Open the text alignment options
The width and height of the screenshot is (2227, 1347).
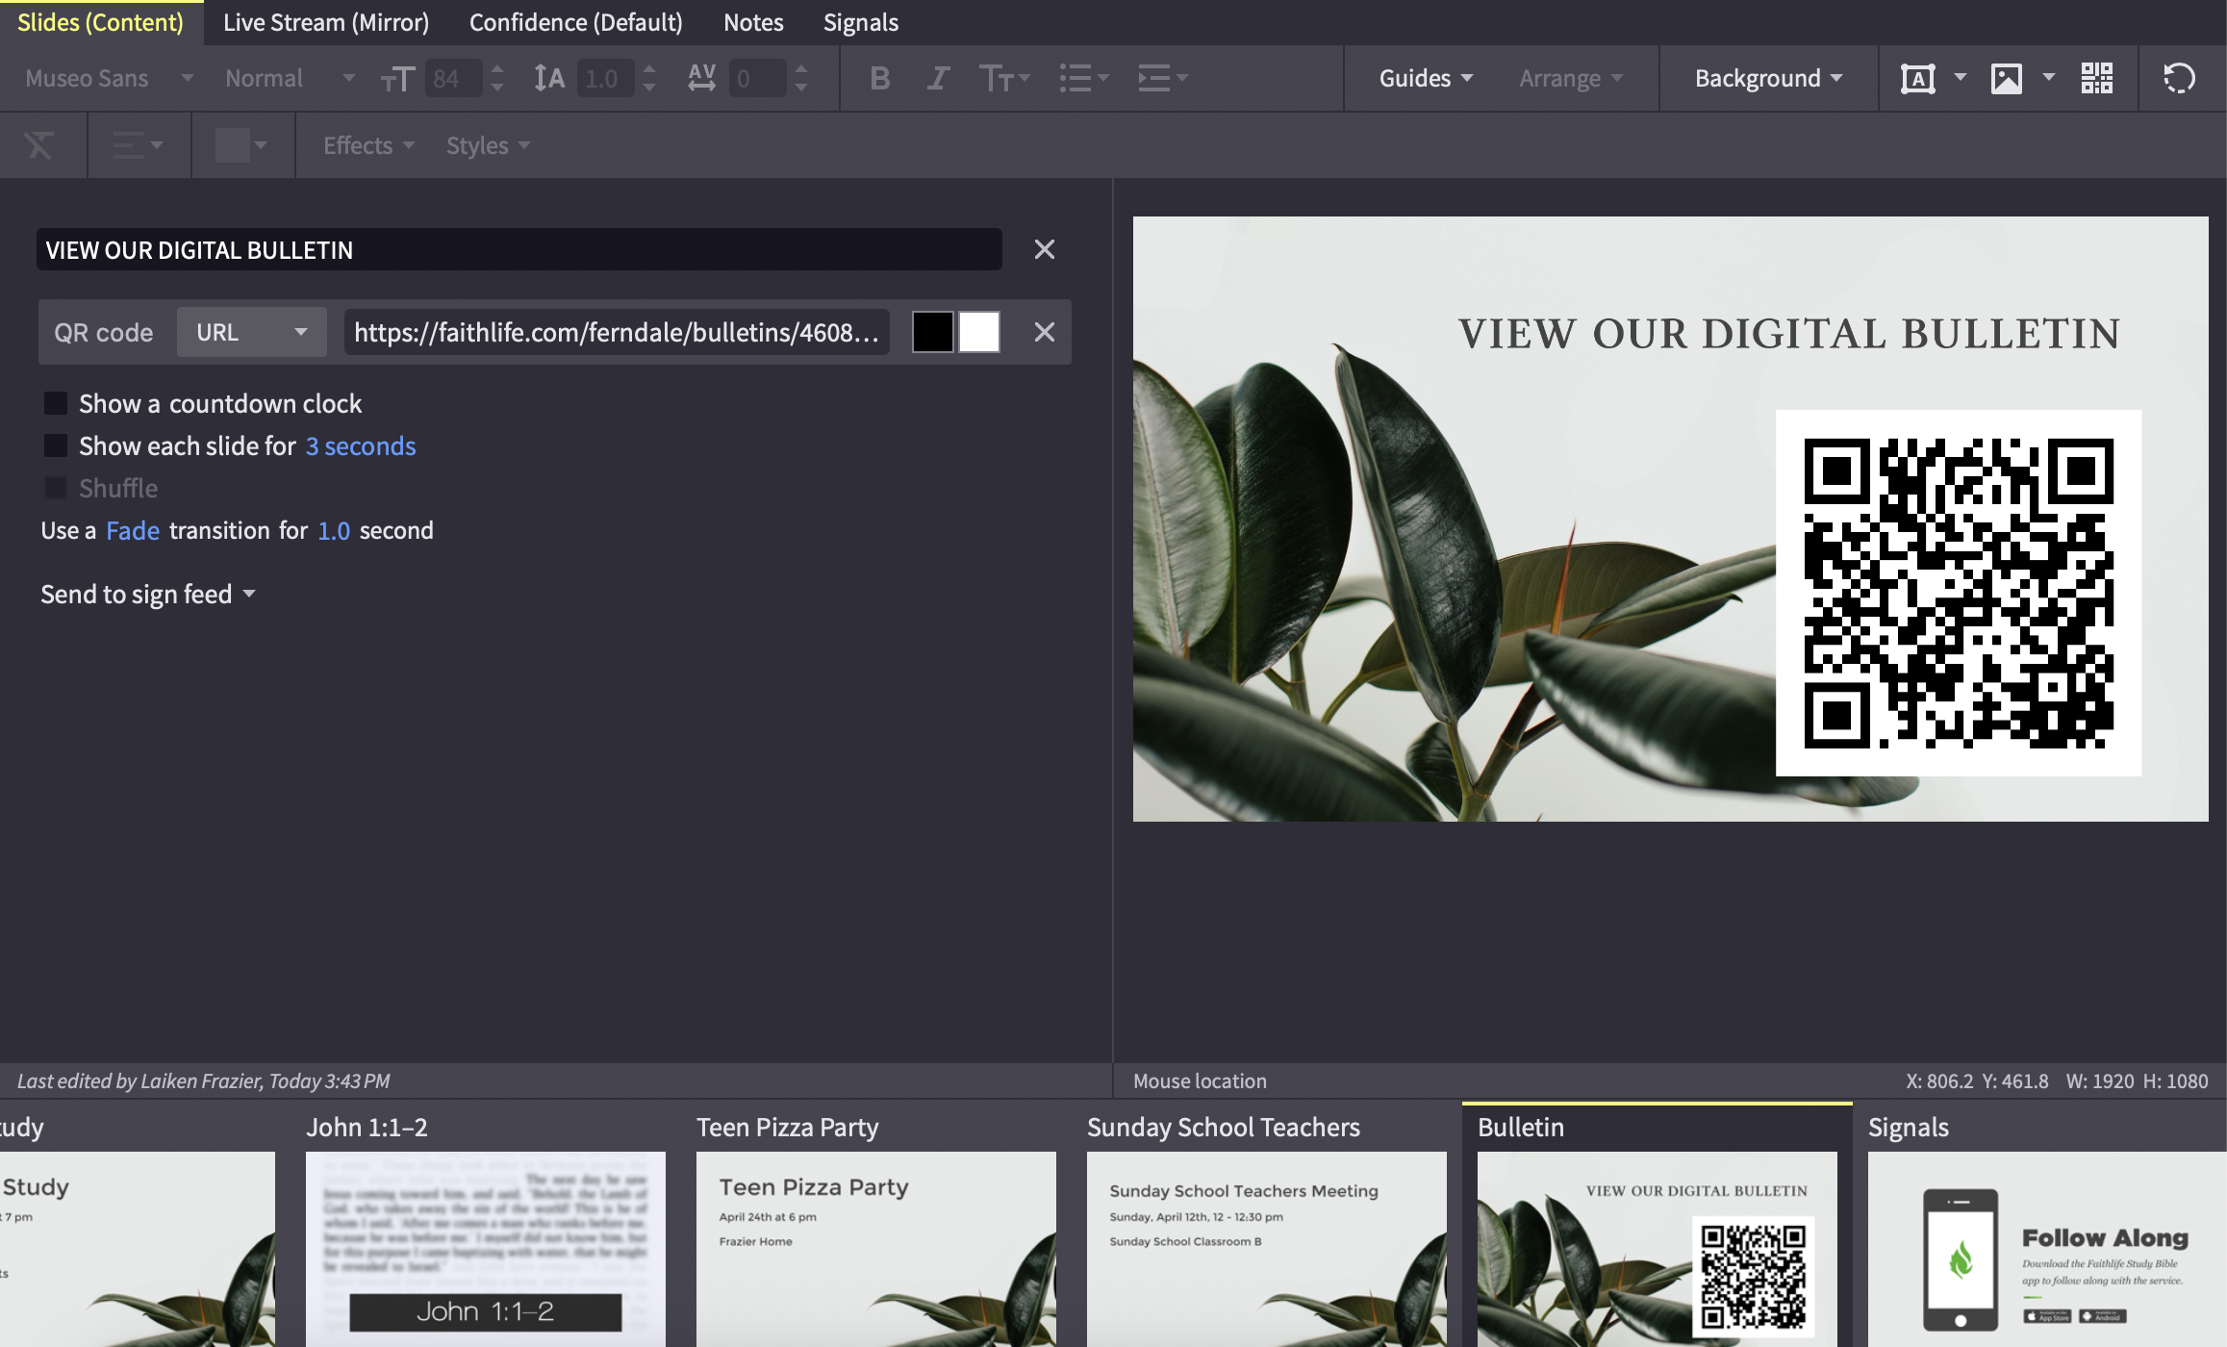(x=138, y=145)
